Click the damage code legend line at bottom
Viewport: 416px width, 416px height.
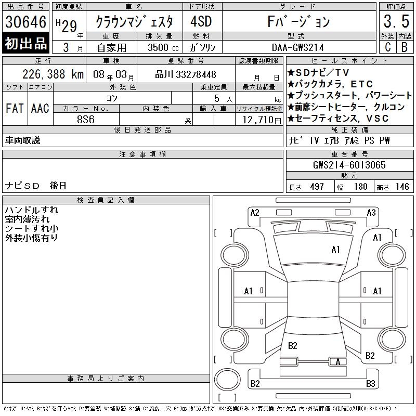200,409
